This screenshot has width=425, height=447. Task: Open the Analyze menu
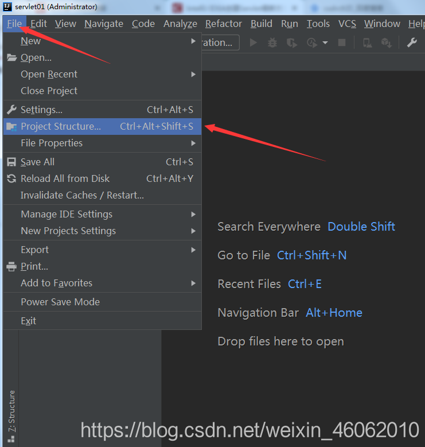point(180,24)
